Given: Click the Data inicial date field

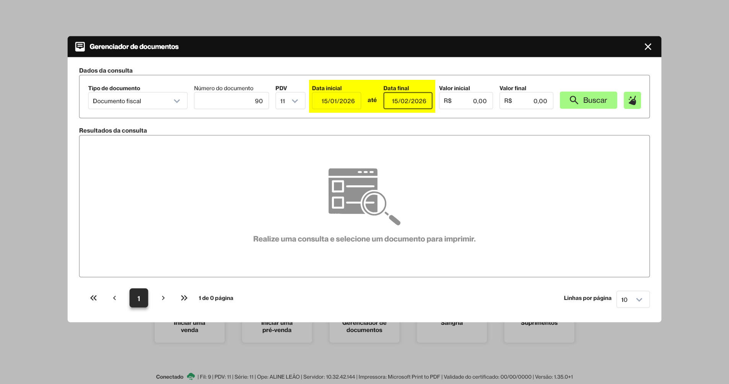Looking at the screenshot, I should pyautogui.click(x=337, y=101).
